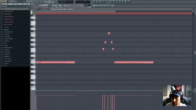
Task: Arm the record transport button
Action: point(50,5)
